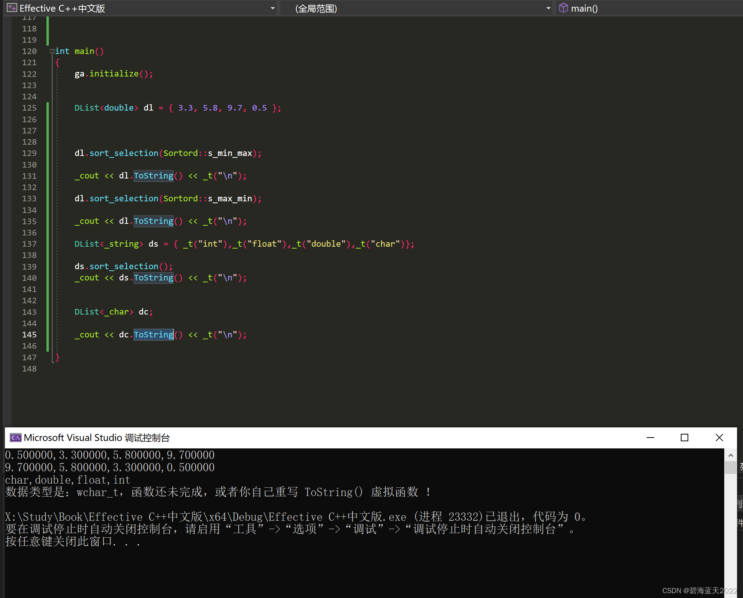Viewport: 743px width, 598px height.
Task: Click the 按任意键关闭此窗口 line
Action: 73,541
